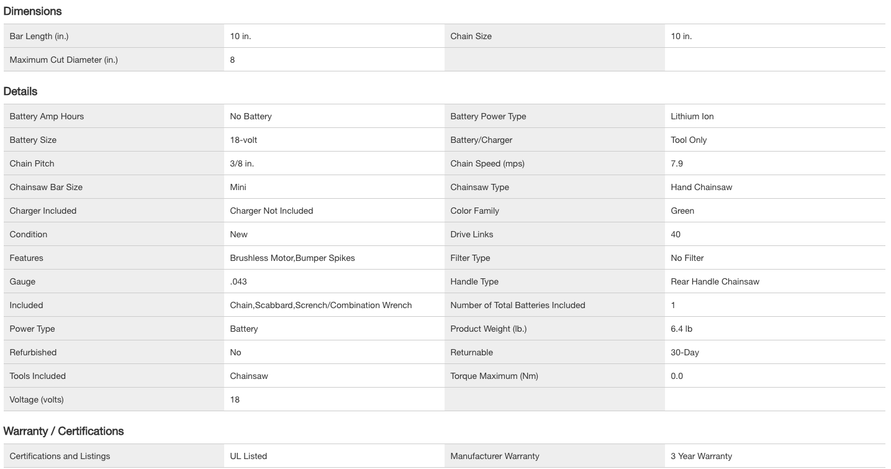Select the Bar Length (in.) label
This screenshot has width=891, height=469.
[39, 36]
